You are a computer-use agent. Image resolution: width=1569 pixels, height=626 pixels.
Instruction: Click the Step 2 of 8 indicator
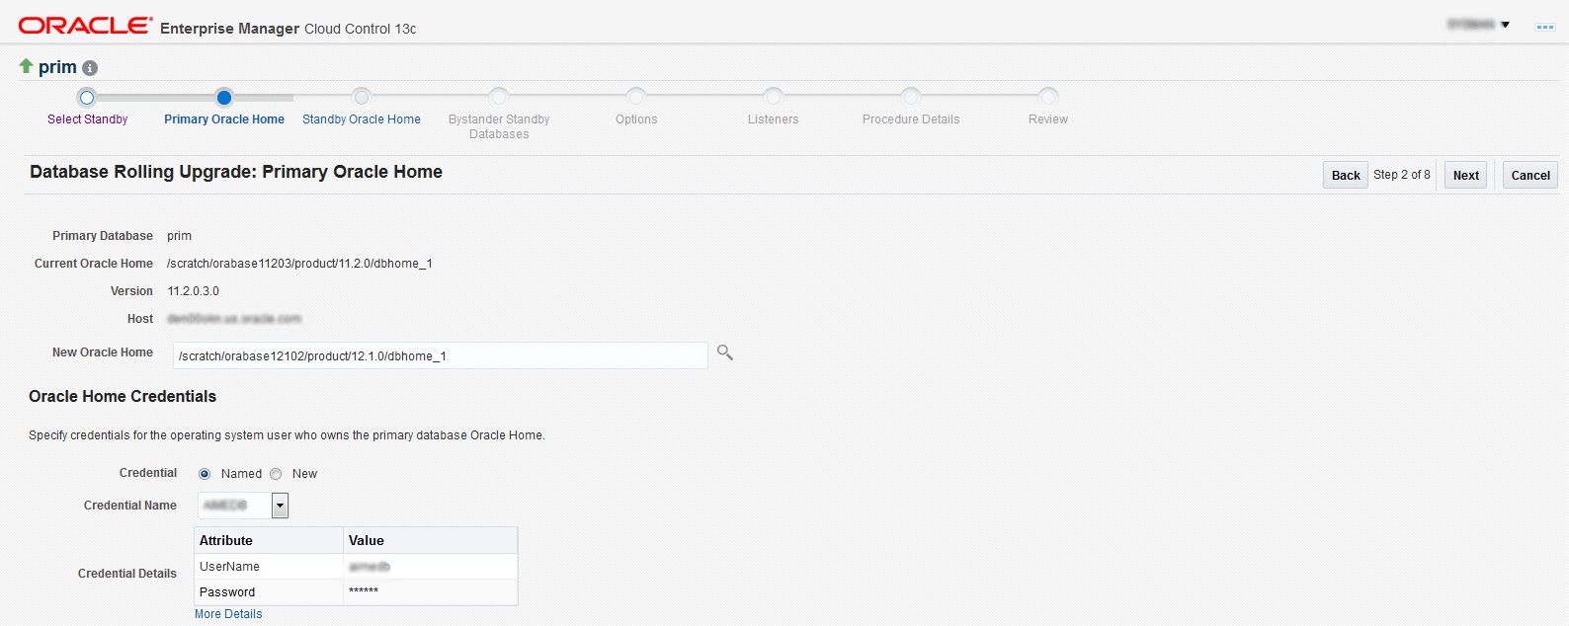(1402, 175)
